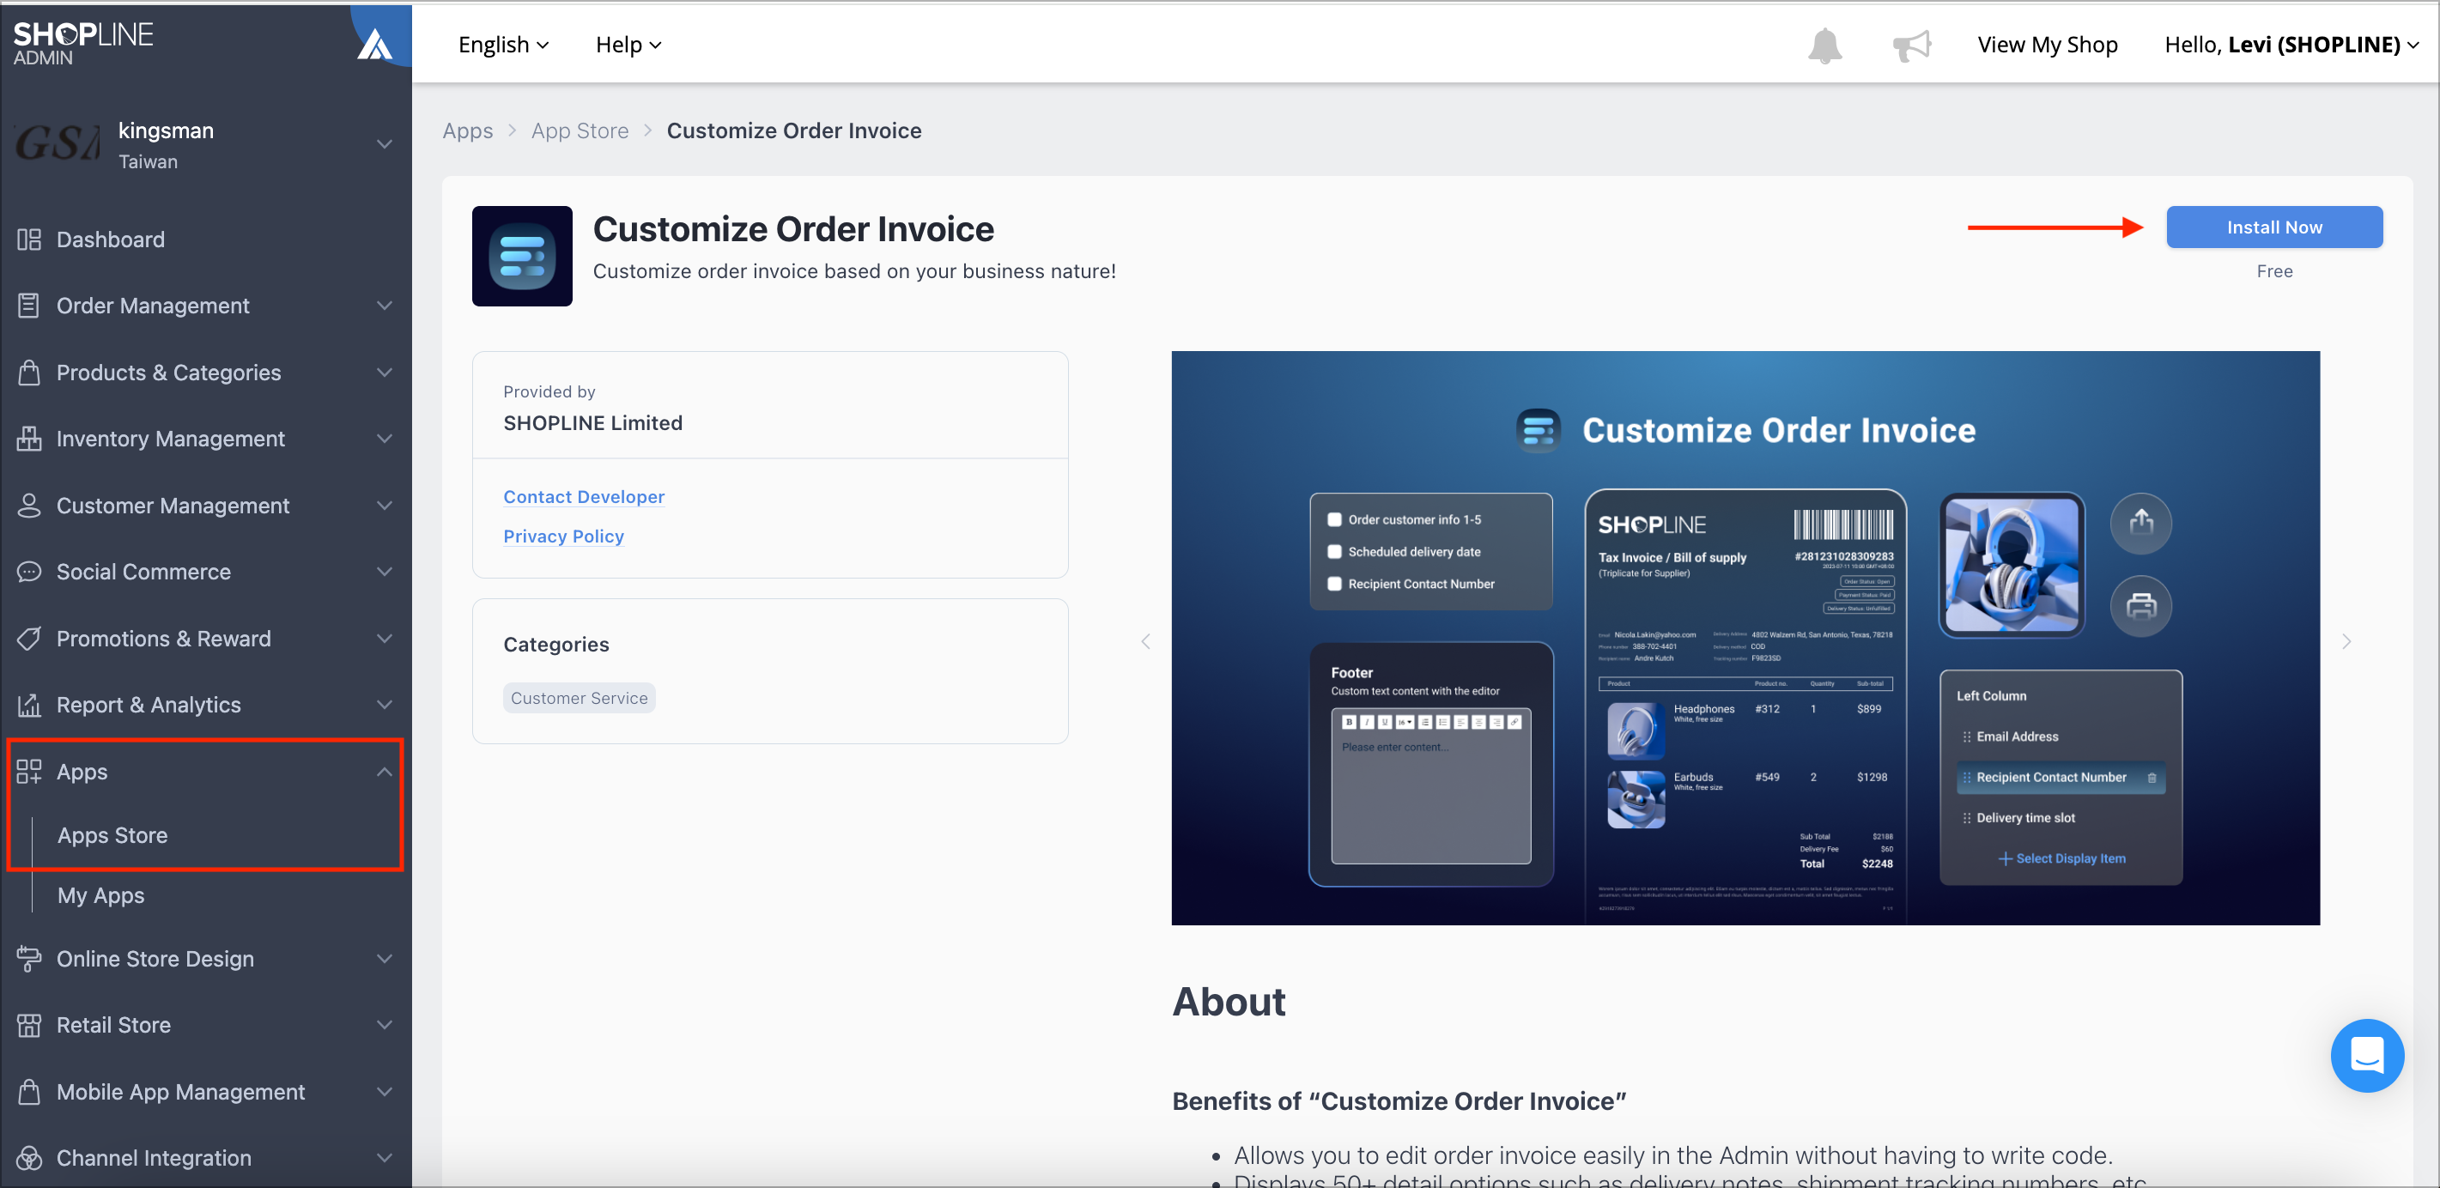Screen dimensions: 2440x1188
Task: Click the Customize Order Invoice preview image
Action: coord(1745,639)
